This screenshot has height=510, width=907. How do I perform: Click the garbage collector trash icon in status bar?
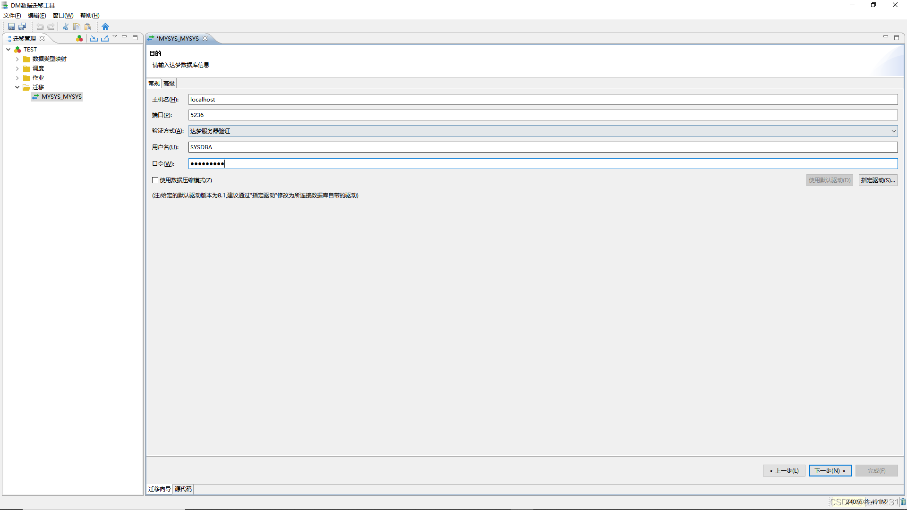click(x=903, y=502)
